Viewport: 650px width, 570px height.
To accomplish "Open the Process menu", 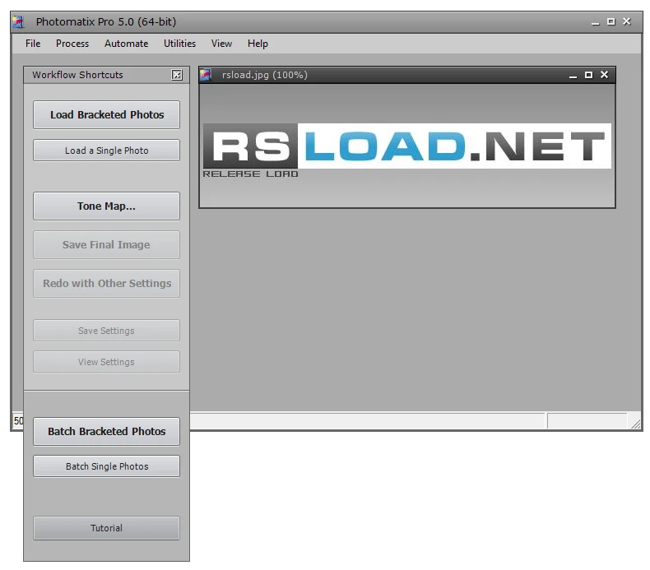I will tap(72, 44).
